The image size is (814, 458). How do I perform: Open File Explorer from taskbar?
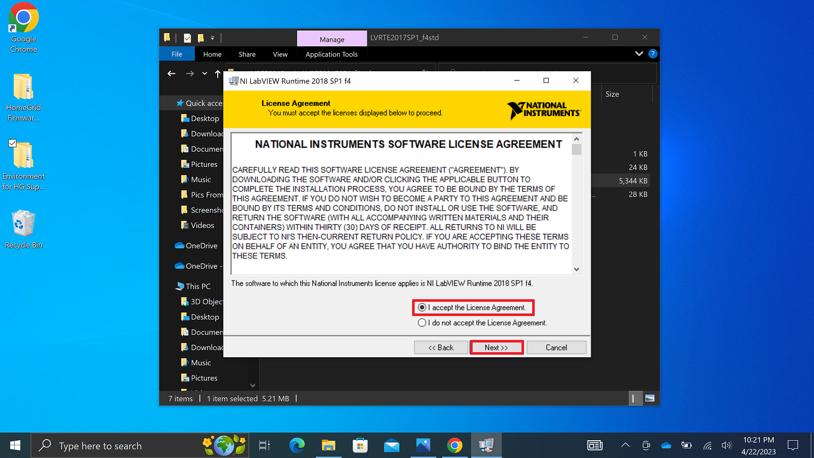tap(329, 446)
